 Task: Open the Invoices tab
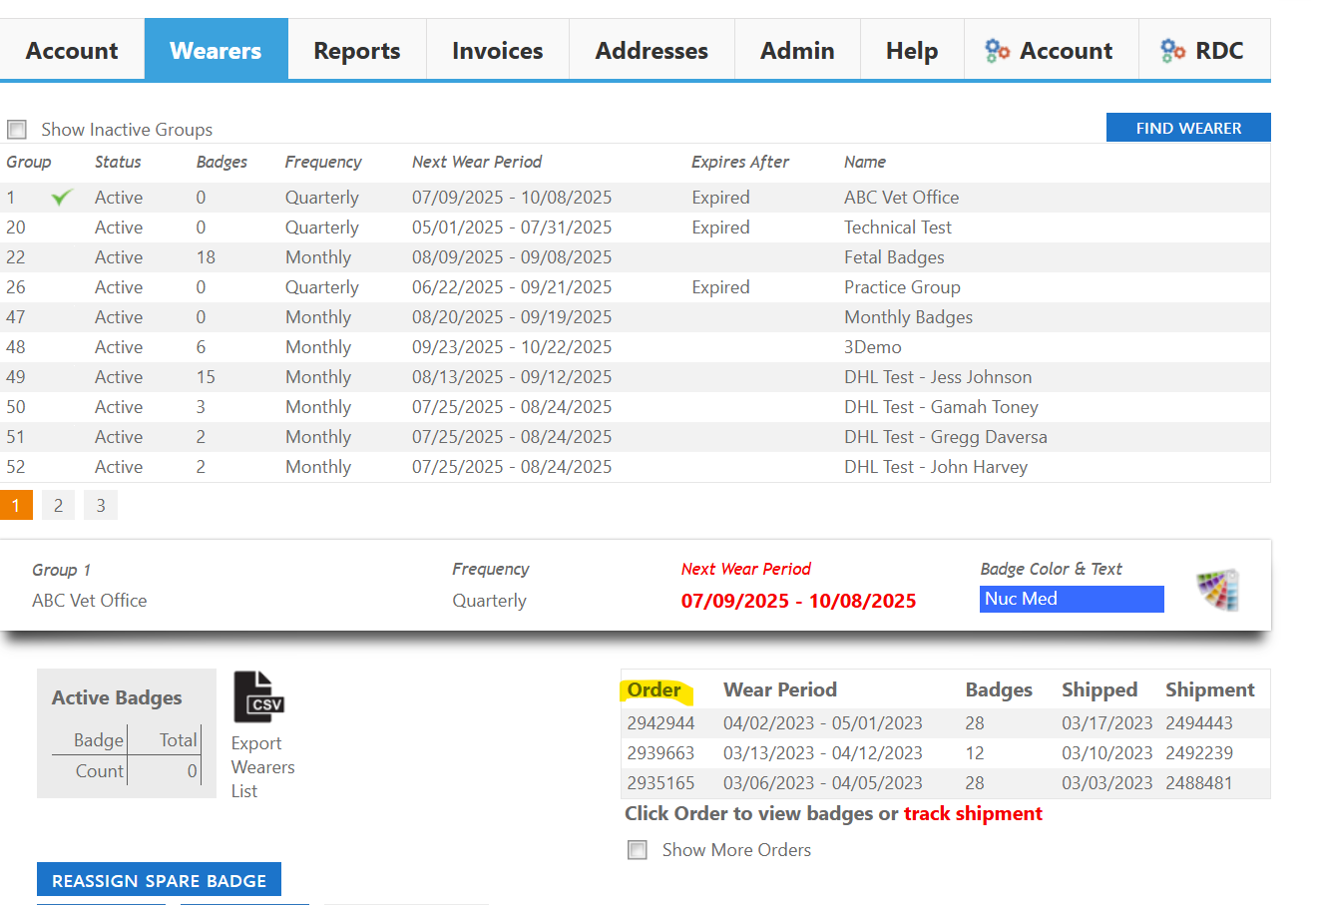click(497, 51)
